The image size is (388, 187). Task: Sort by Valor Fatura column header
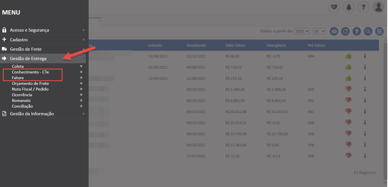pos(235,45)
